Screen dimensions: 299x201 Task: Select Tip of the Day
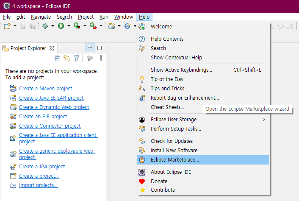coord(203,79)
